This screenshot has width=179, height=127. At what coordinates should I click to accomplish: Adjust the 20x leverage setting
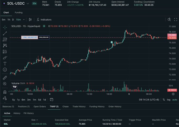pos(34,3)
